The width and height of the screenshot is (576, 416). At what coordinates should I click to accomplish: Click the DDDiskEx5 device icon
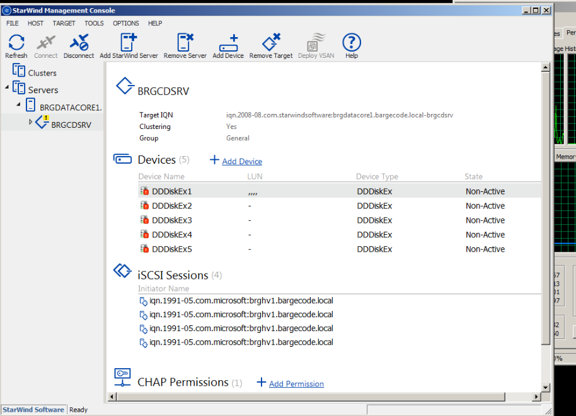click(x=144, y=249)
